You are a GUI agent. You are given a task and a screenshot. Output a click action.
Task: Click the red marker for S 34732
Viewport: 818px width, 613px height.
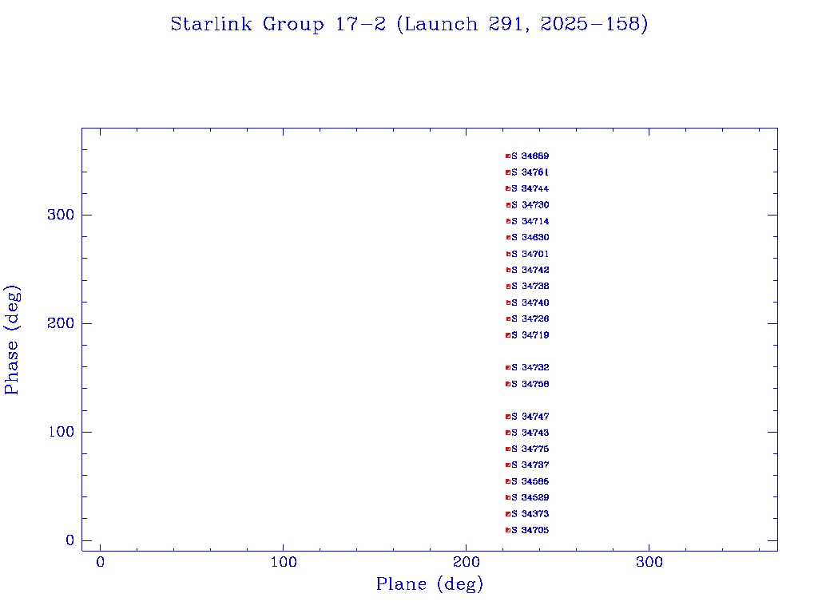tap(508, 368)
